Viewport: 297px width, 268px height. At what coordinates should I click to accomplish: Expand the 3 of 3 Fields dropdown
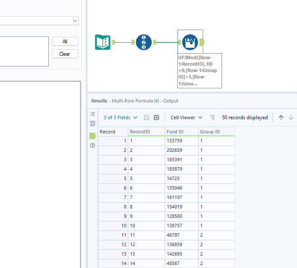pos(120,117)
